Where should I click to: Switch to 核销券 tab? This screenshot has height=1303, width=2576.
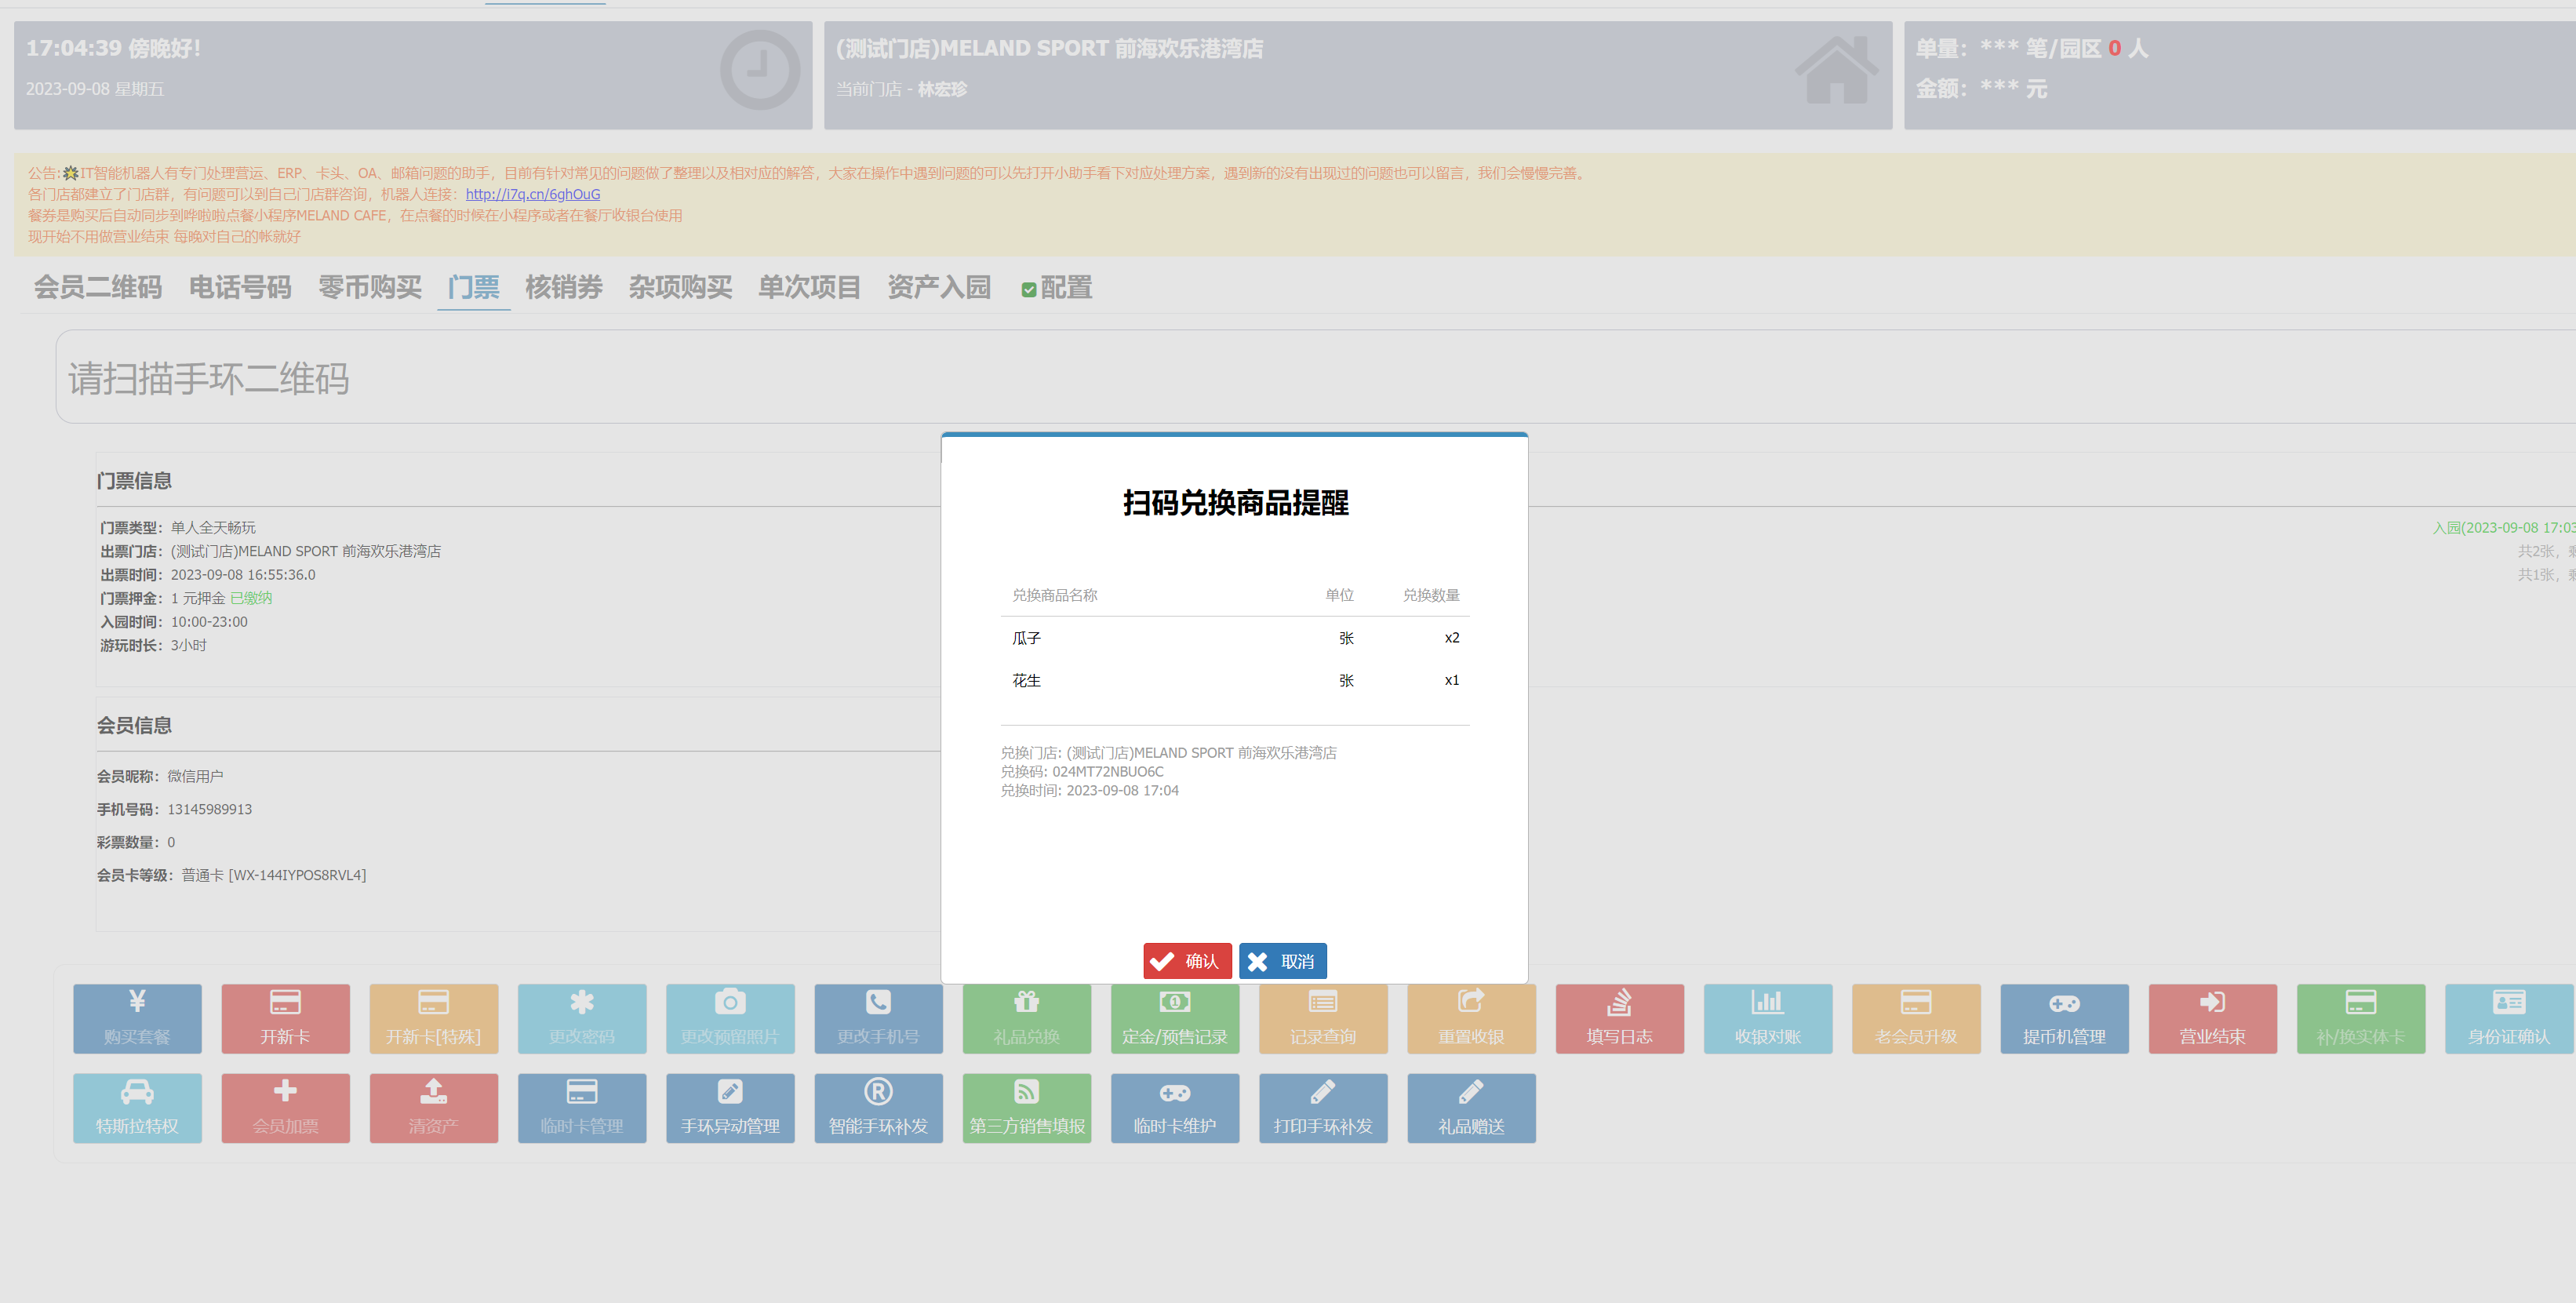tap(563, 288)
